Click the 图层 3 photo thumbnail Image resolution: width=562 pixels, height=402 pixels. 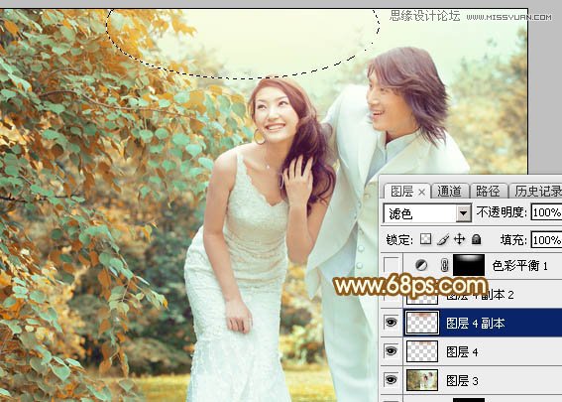(422, 380)
